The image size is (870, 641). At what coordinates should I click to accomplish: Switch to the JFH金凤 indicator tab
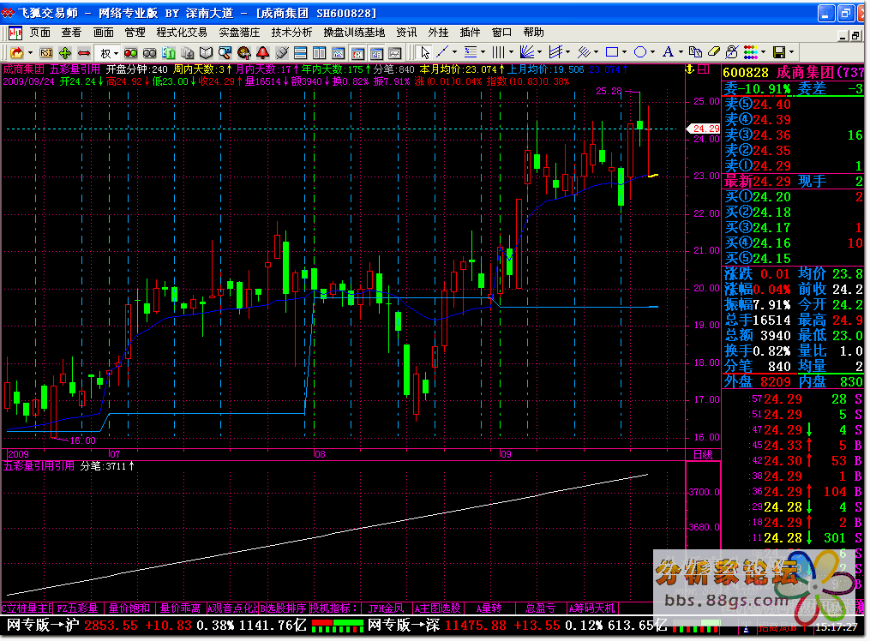point(385,608)
